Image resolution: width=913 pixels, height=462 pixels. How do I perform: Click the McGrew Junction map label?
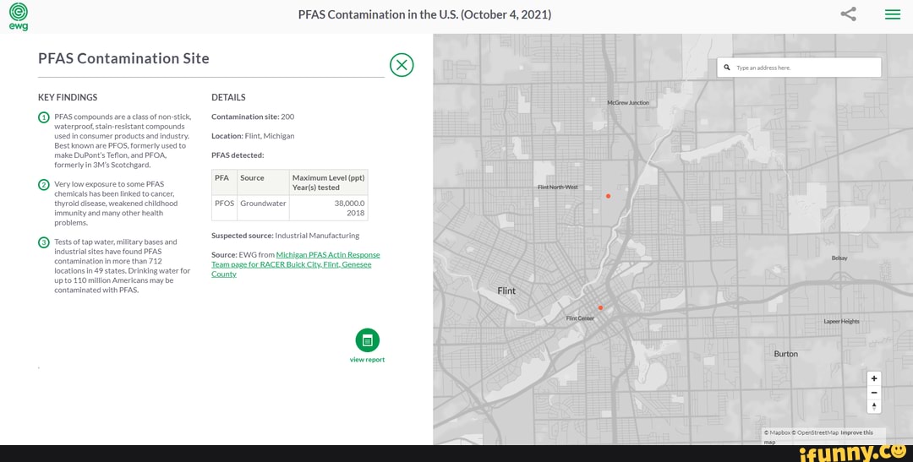pyautogui.click(x=627, y=102)
